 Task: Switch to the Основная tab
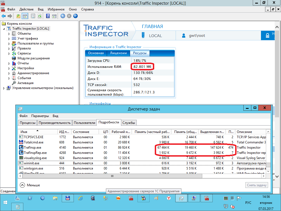coord(96,53)
